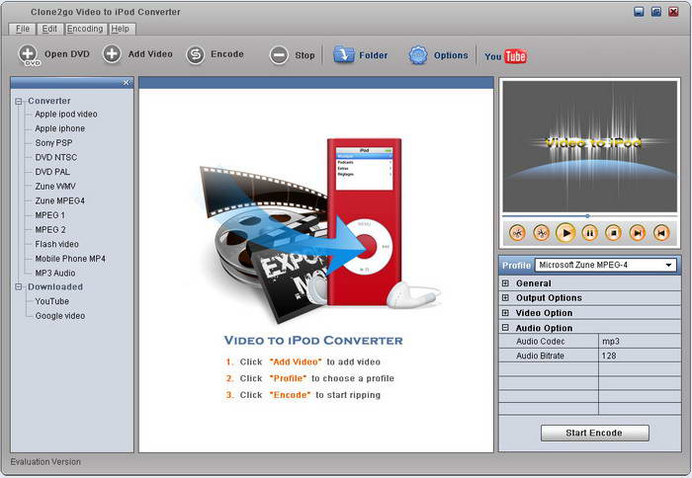Select Mobile Phone MP4 profile

coord(70,259)
